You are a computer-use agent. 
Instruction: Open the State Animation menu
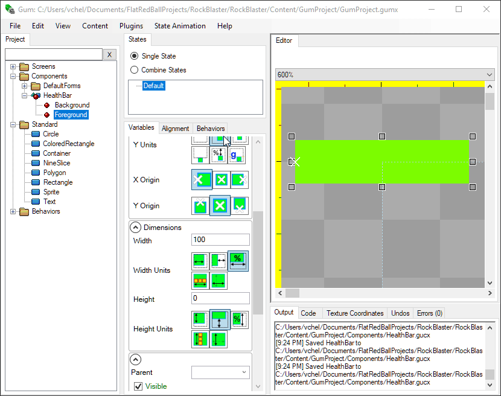click(x=180, y=26)
